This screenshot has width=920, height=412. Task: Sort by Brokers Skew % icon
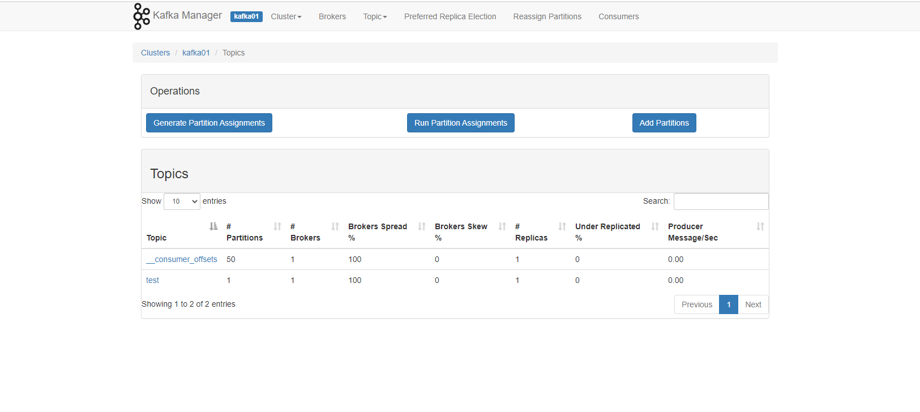[502, 226]
